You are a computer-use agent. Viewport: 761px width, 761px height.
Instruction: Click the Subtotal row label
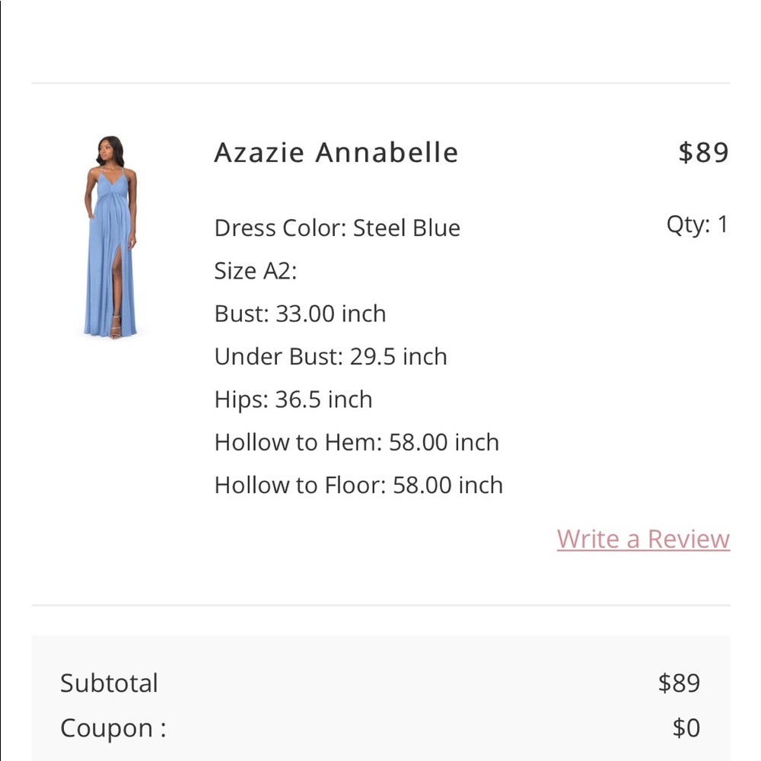[x=109, y=683]
